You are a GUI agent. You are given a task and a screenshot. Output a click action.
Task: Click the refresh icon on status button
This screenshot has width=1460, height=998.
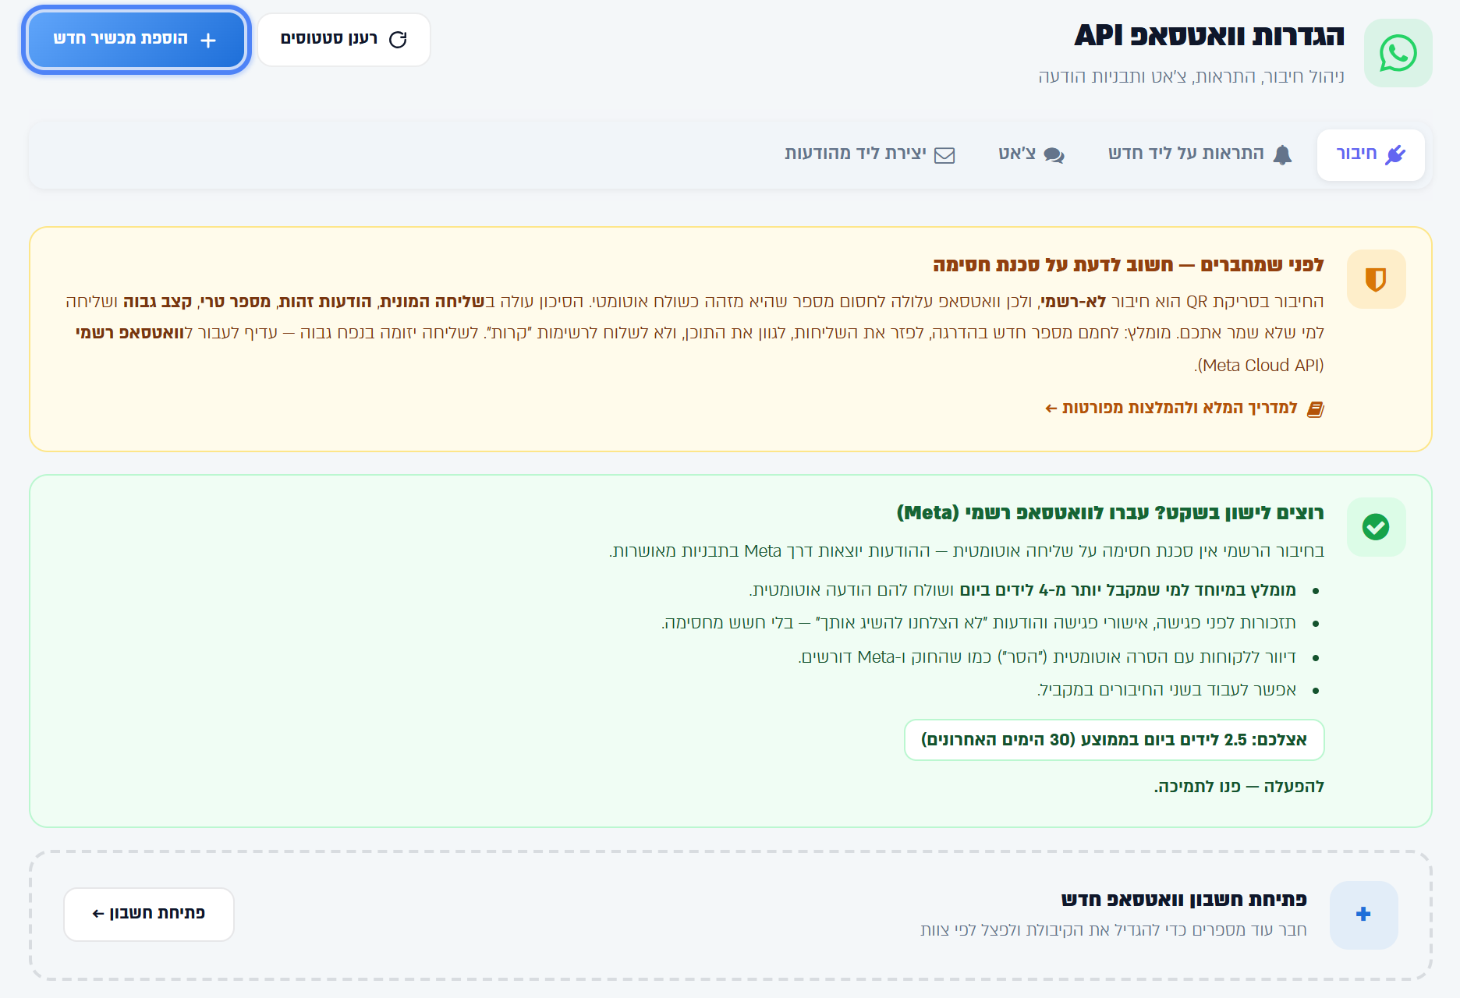(398, 40)
